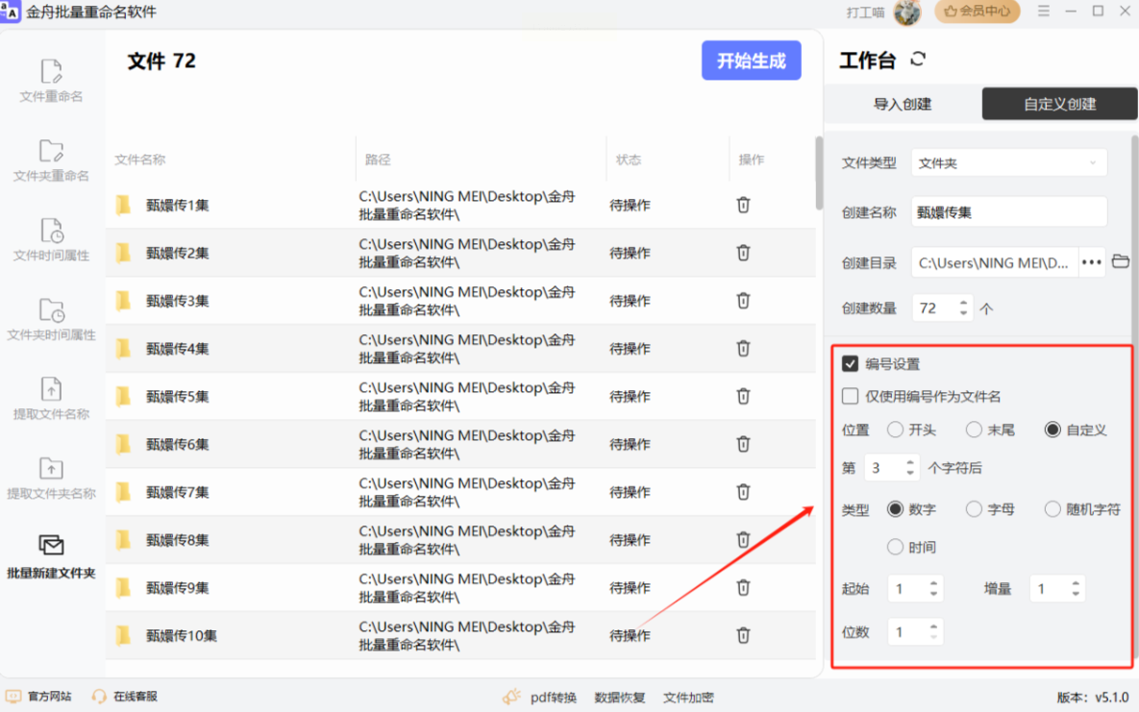Delete the 甄嬛传1集 row with trash icon
The height and width of the screenshot is (712, 1139).
click(743, 205)
